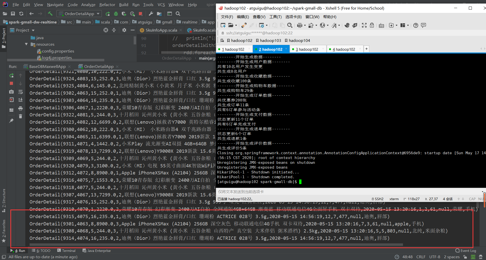Close the OrderDetailApp run tab
This screenshot has height=260, width=486.
click(117, 66)
